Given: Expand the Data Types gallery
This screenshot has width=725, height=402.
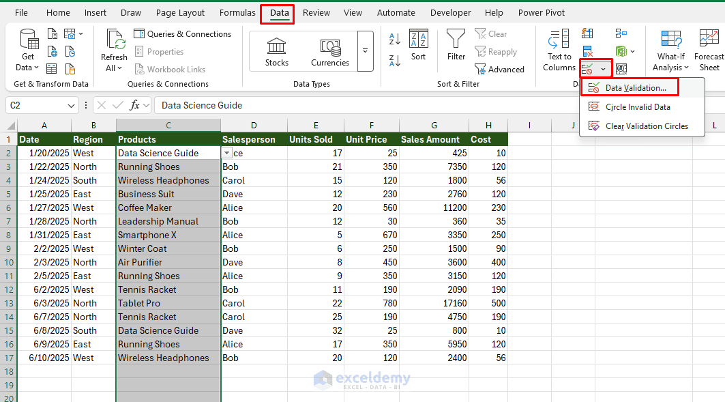Looking at the screenshot, I should [x=366, y=51].
